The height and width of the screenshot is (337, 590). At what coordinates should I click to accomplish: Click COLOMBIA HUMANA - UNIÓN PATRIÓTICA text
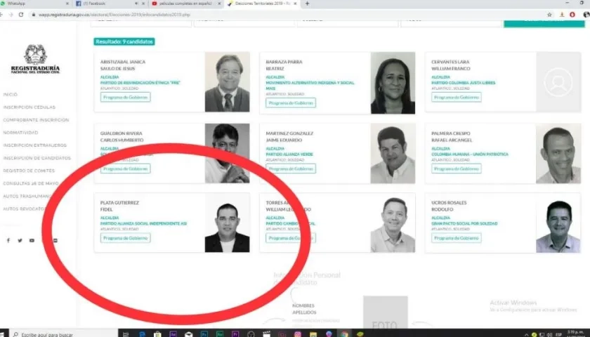pyautogui.click(x=470, y=154)
